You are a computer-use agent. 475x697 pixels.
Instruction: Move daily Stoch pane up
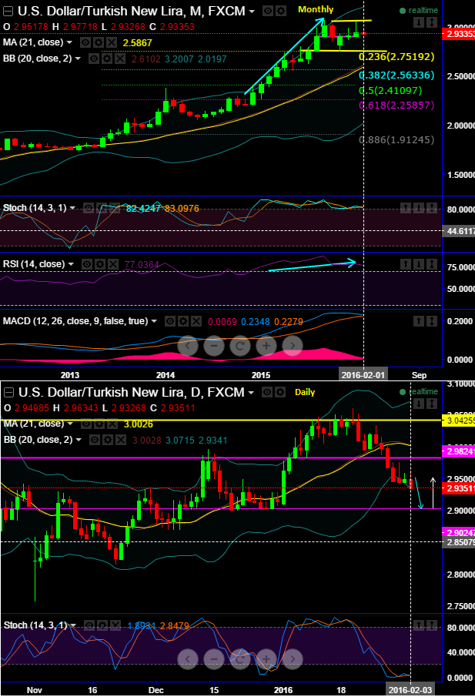(419, 625)
